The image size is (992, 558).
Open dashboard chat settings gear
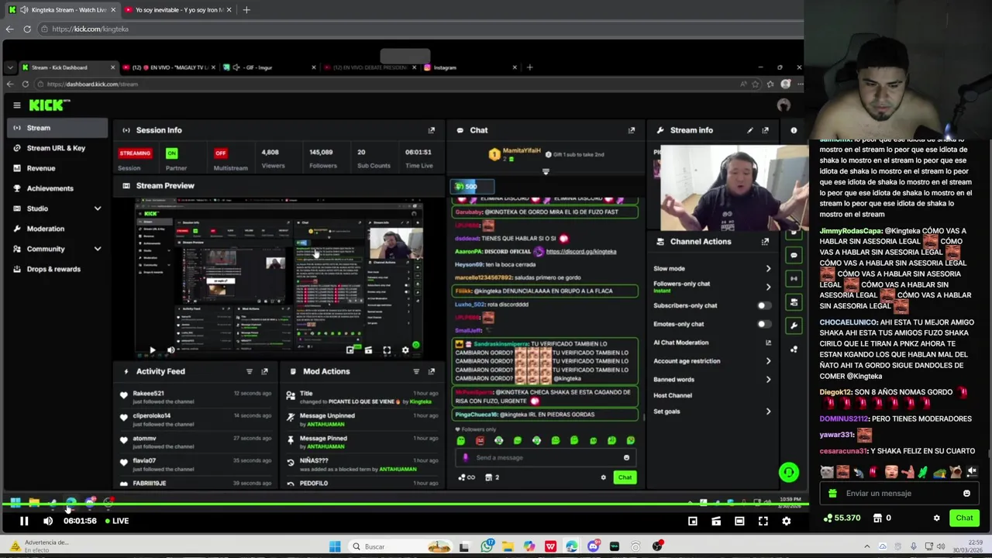click(603, 477)
